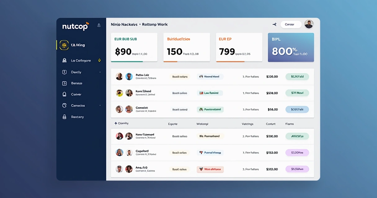Click the green status pill in $380.00 row
This screenshot has height=198, width=377.
click(x=297, y=136)
